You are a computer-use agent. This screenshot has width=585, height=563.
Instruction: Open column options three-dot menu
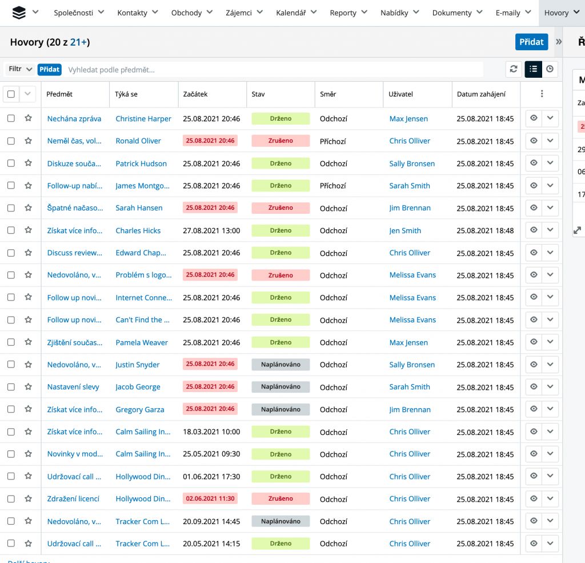coord(542,94)
